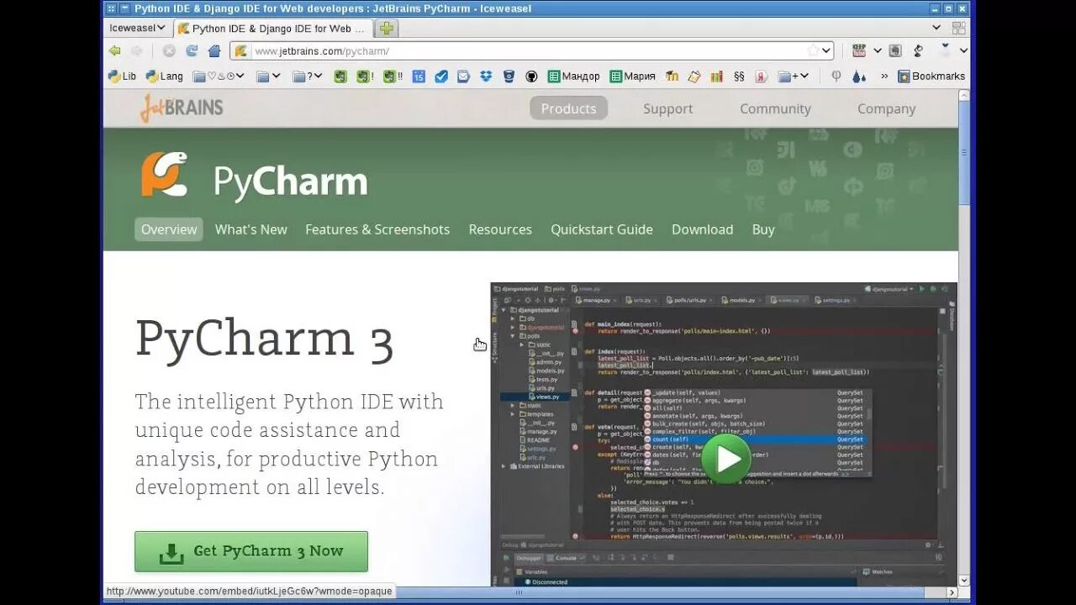1076x605 pixels.
Task: Play the PyCharm demo video
Action: pyautogui.click(x=725, y=458)
